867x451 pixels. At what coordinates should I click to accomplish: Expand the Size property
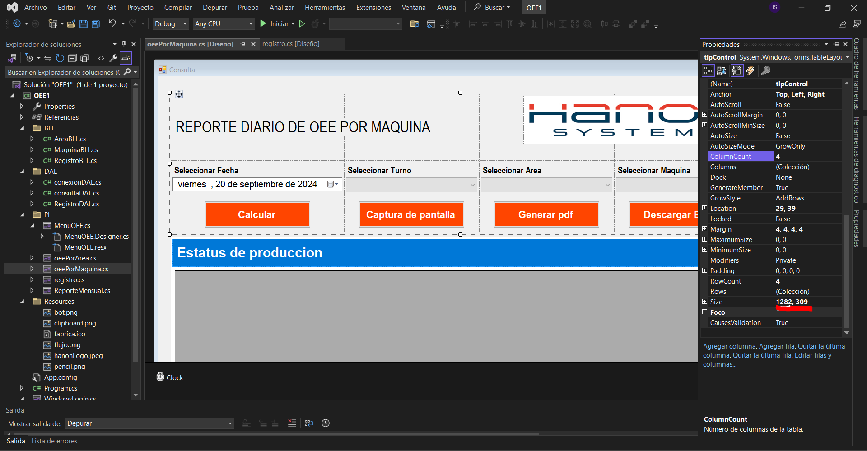(704, 302)
